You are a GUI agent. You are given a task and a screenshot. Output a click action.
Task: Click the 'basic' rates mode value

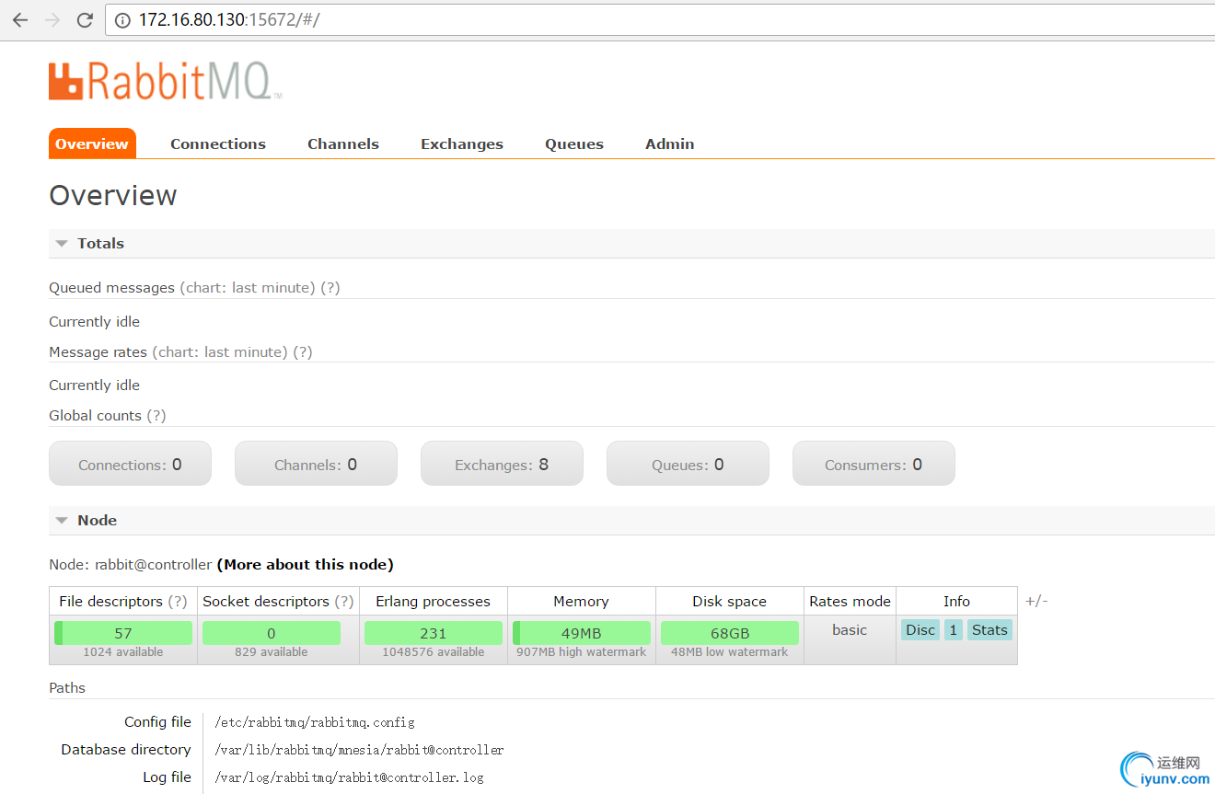[x=850, y=630]
